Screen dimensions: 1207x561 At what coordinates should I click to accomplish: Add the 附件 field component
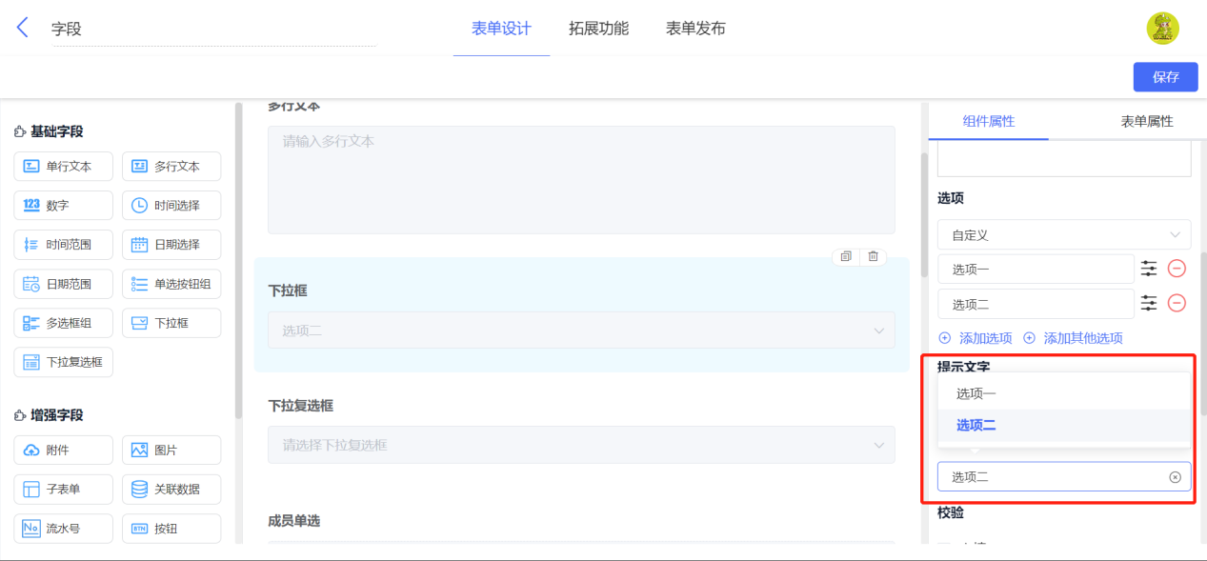pyautogui.click(x=63, y=451)
